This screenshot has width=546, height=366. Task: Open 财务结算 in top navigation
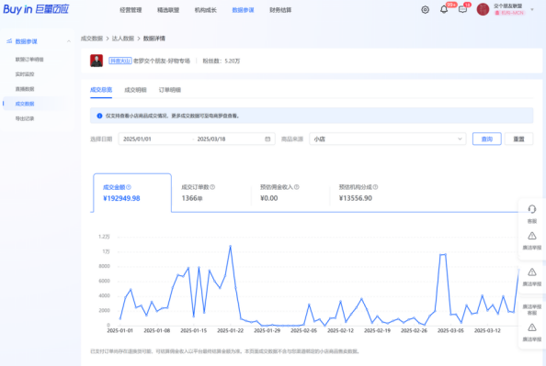coord(280,10)
